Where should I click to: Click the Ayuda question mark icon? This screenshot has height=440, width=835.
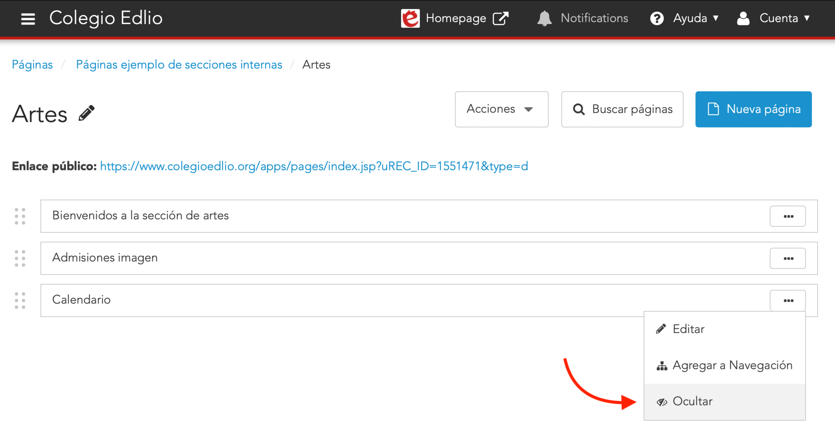tap(657, 18)
